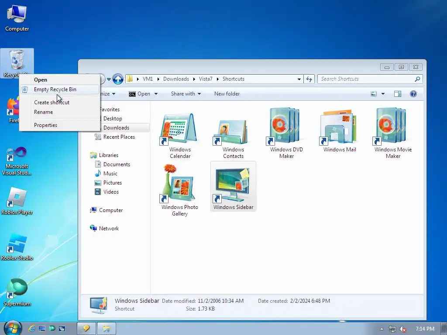The width and height of the screenshot is (447, 335).
Task: Click the muted volume tray icon
Action: pyautogui.click(x=402, y=329)
